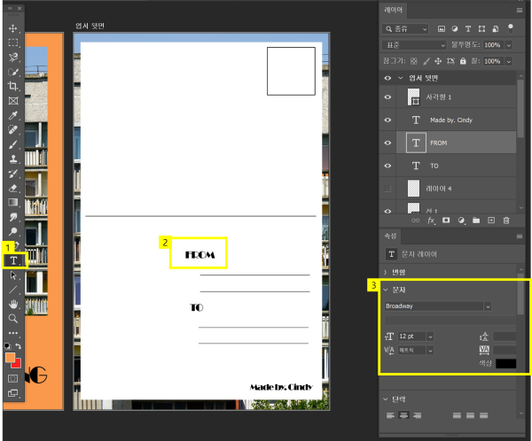Swap foreground and background colors

19,346
